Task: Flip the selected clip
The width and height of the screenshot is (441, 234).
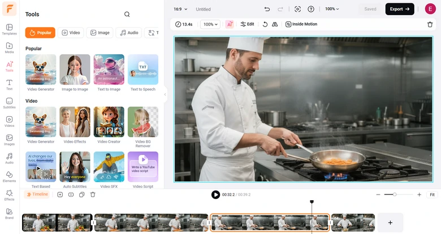Action: pyautogui.click(x=275, y=24)
